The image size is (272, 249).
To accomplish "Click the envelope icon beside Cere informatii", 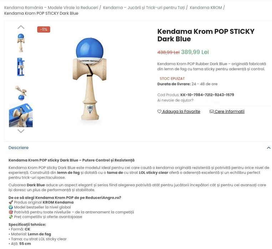I will tap(211, 111).
